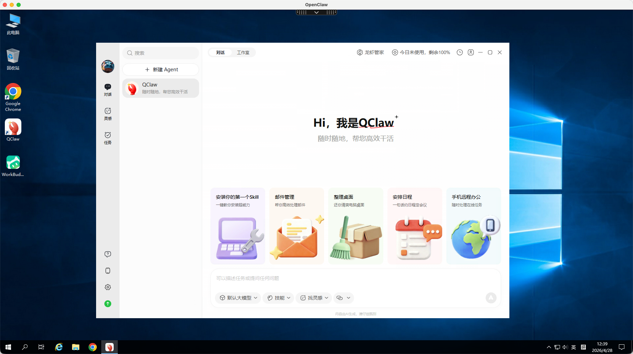633x354 pixels.
Task: Open the network tray icon
Action: pyautogui.click(x=557, y=347)
